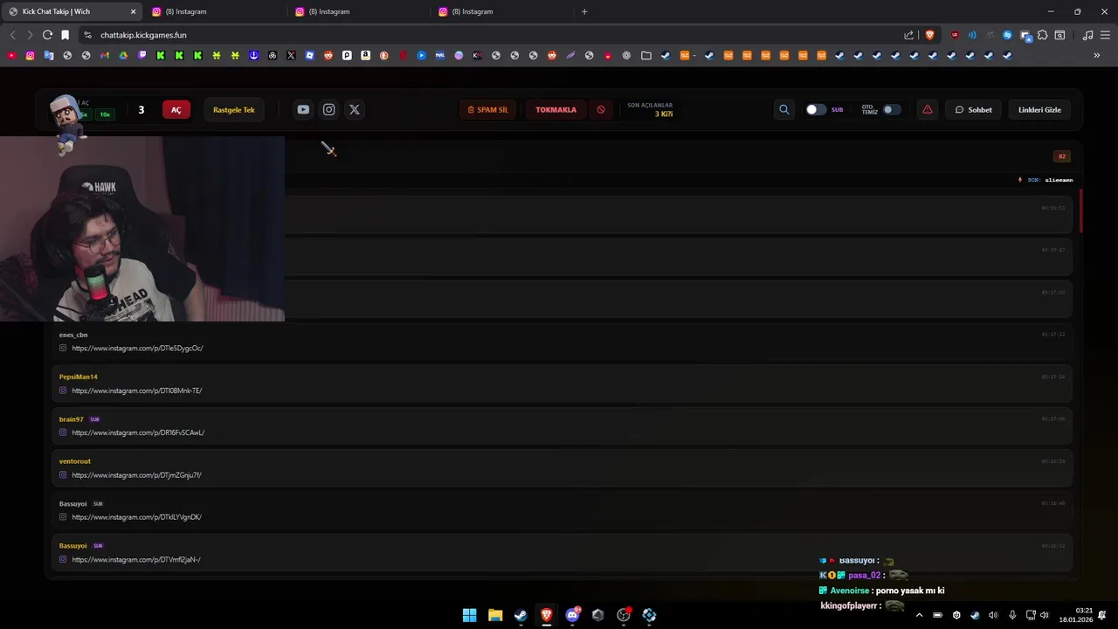Open a new browser tab

(584, 11)
